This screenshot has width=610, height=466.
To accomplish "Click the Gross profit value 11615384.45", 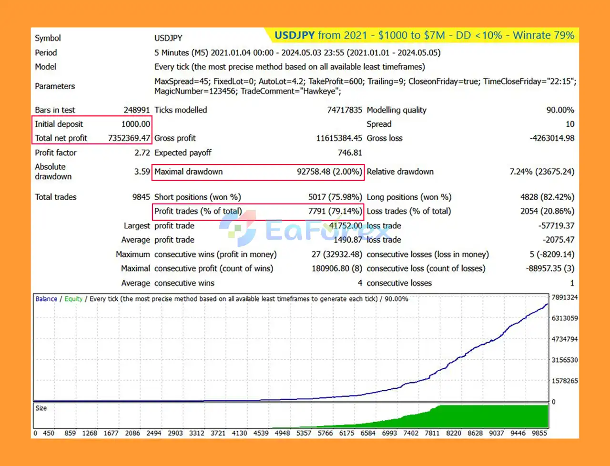I will (339, 138).
